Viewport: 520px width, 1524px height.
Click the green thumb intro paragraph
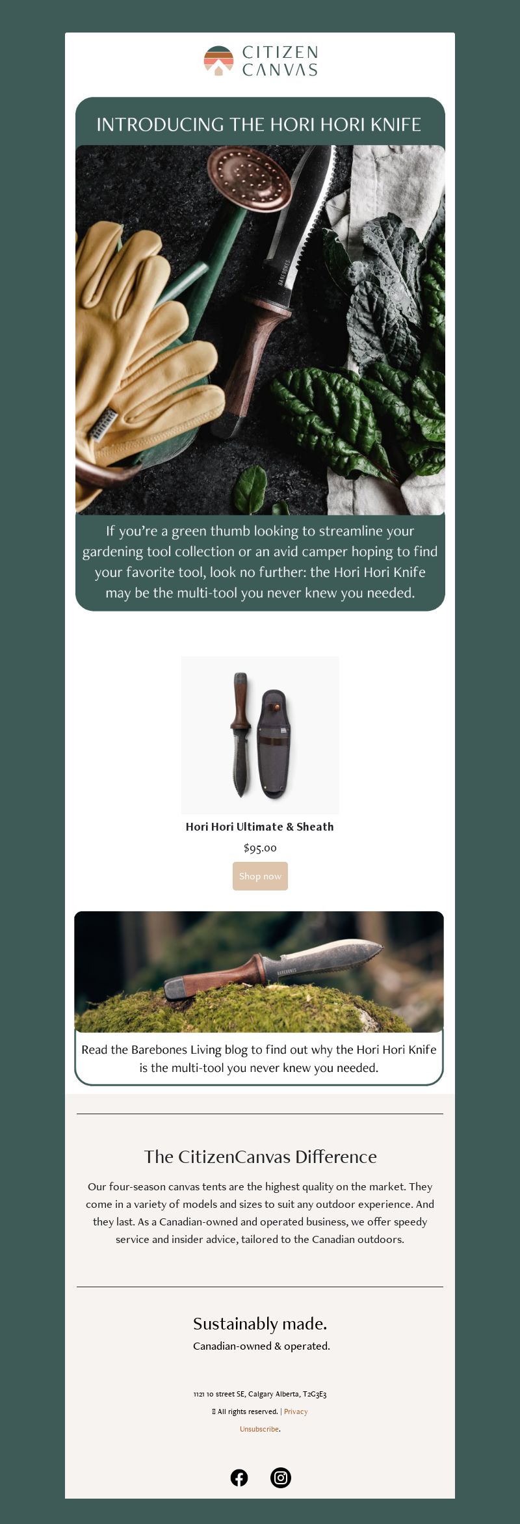click(x=260, y=562)
